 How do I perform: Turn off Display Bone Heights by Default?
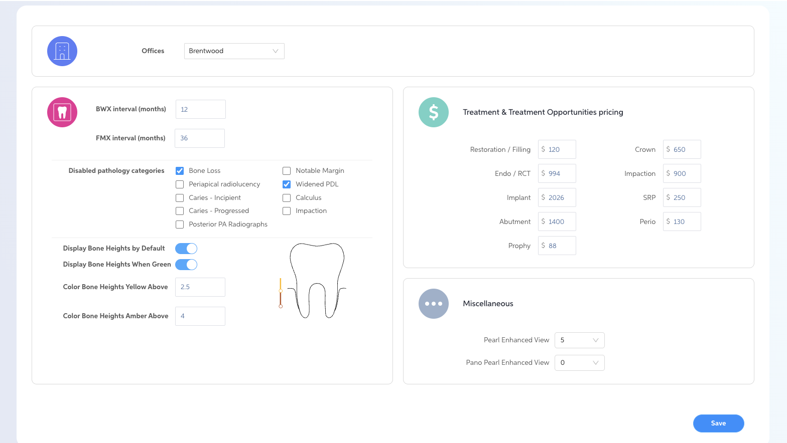(x=186, y=249)
